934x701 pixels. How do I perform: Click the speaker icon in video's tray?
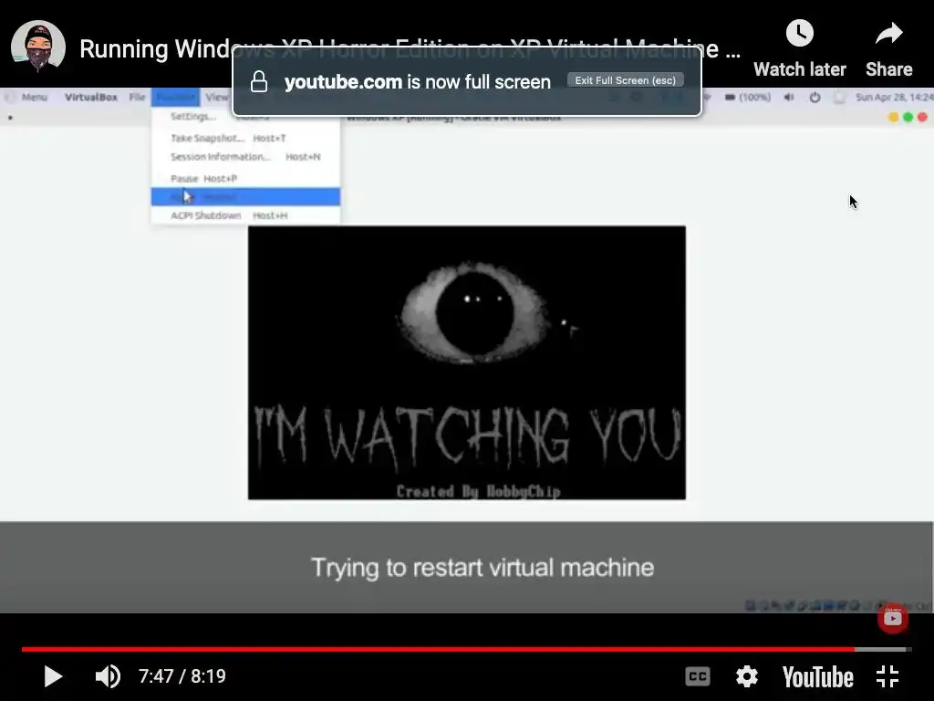click(x=789, y=97)
